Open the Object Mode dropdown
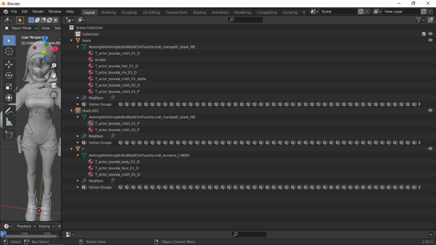Screen dimensions: 436x245 (x=21, y=28)
